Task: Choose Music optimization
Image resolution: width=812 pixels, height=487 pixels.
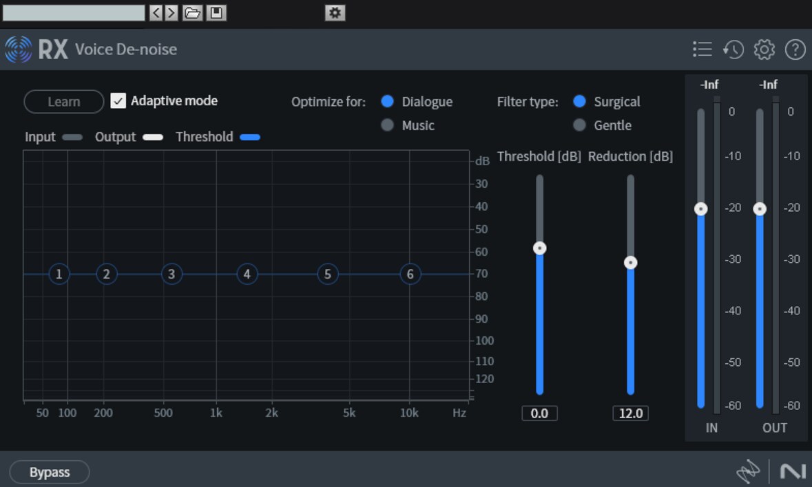Action: [x=387, y=125]
